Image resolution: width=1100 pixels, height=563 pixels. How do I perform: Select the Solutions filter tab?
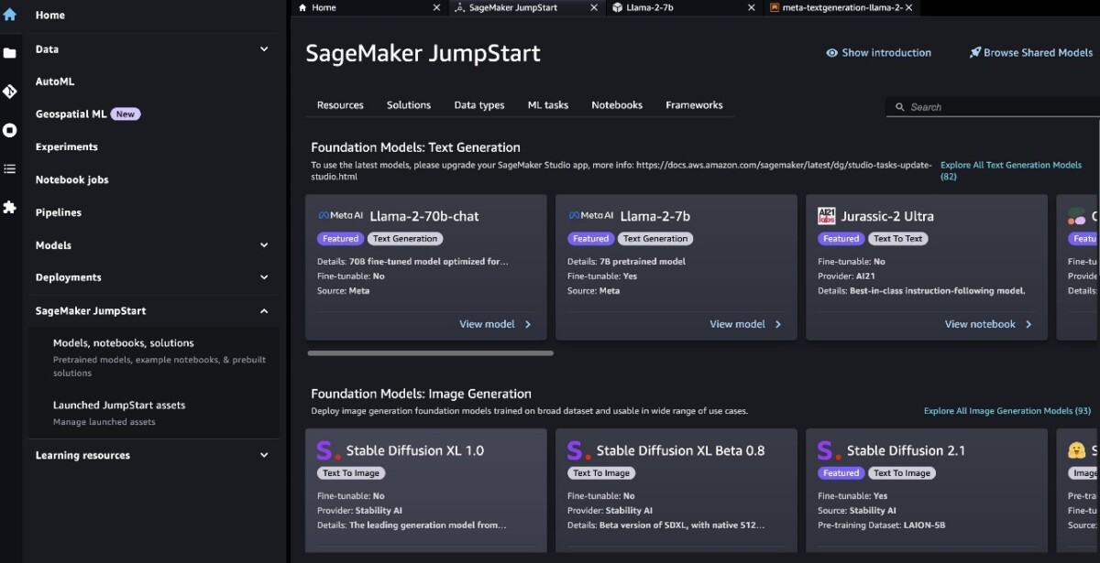(x=409, y=105)
